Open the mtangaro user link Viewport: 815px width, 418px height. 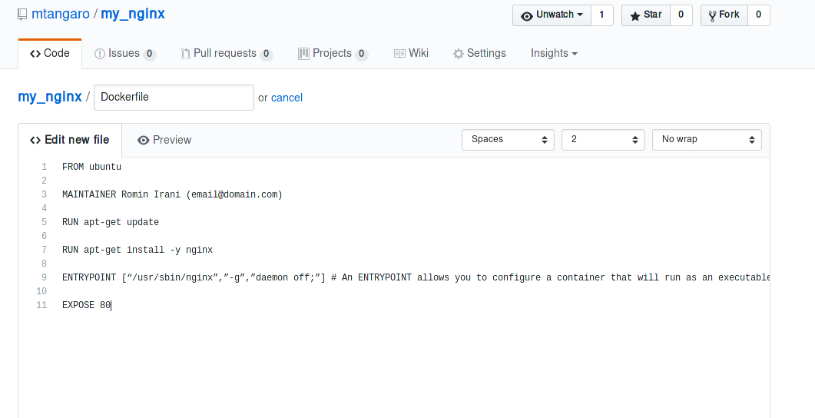(x=60, y=14)
